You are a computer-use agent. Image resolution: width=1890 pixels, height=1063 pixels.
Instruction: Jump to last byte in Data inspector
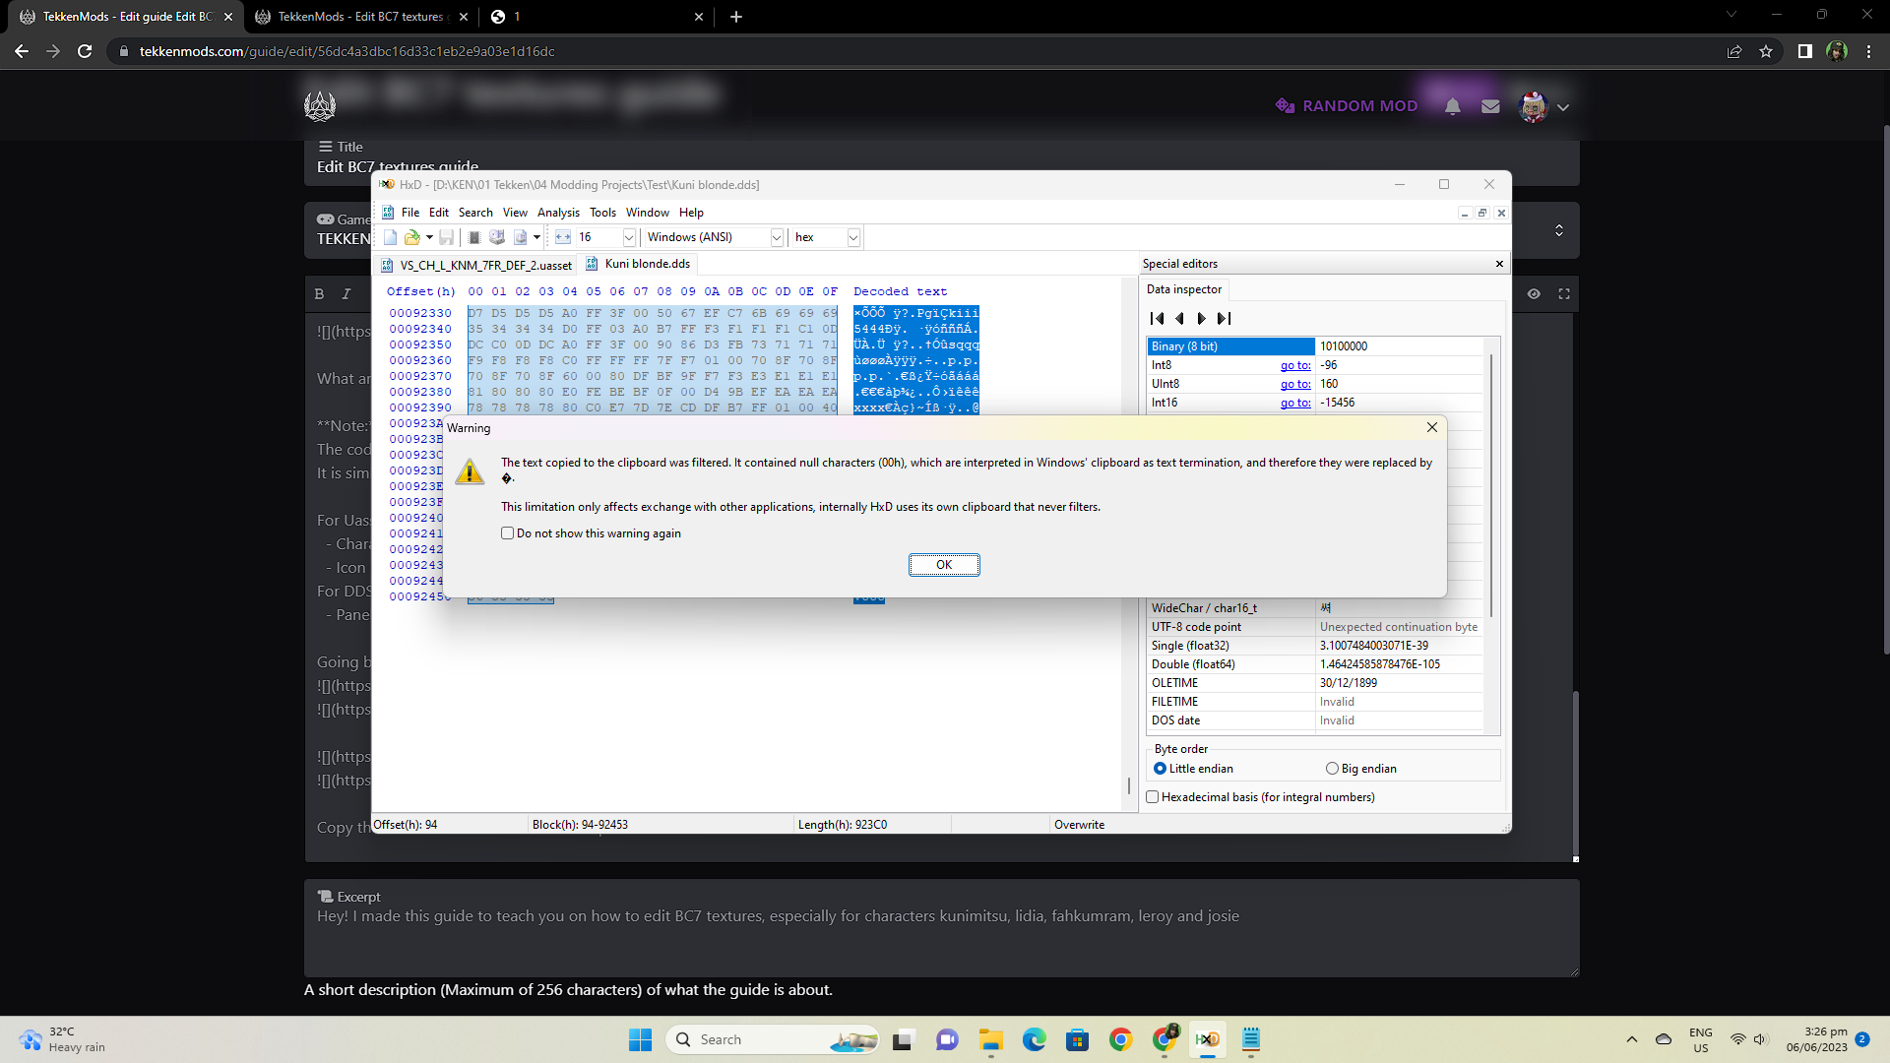(x=1224, y=318)
